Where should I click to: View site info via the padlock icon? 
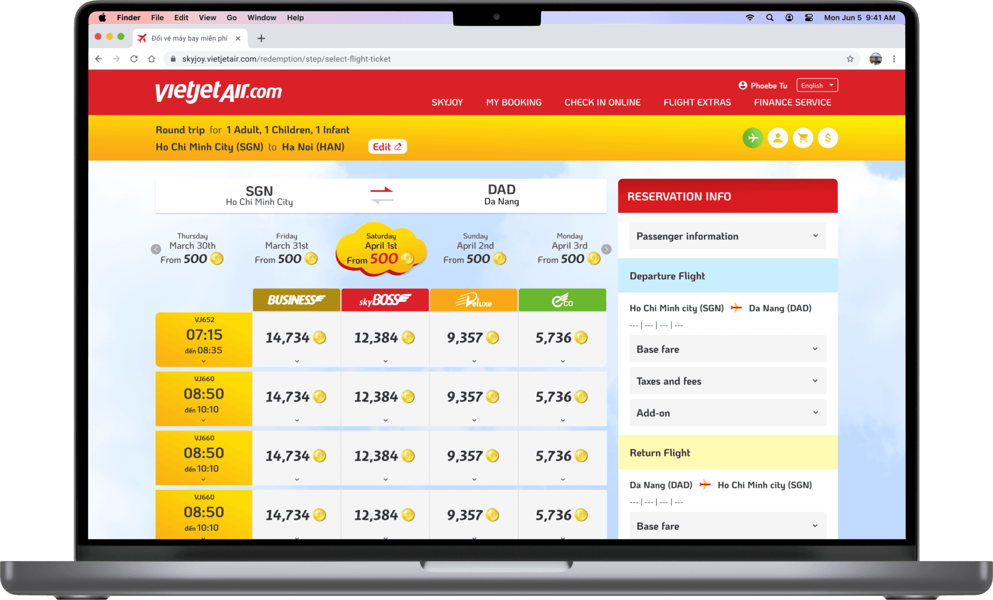click(x=173, y=59)
